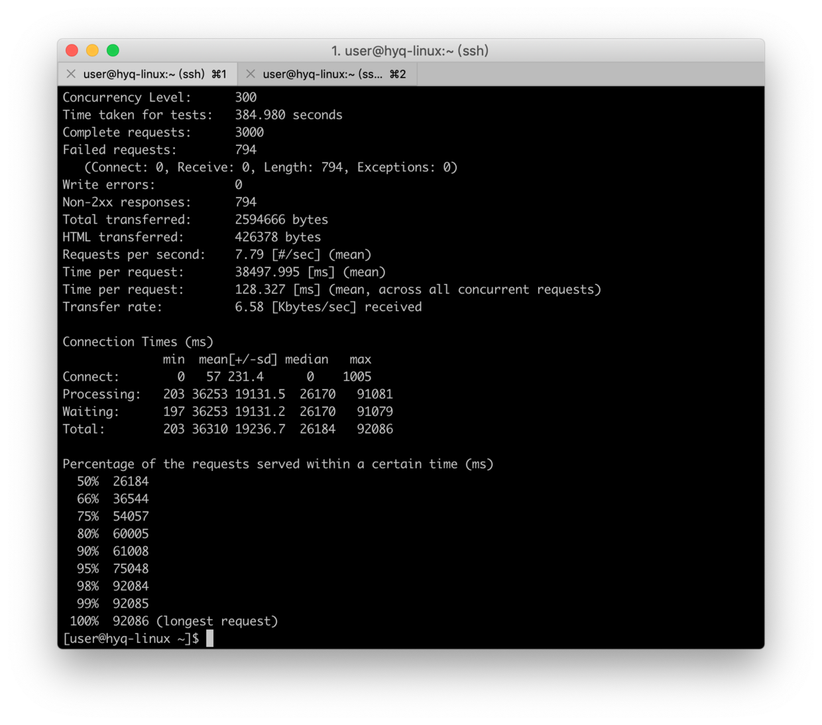Click the line starting with '(Connect: 0, Receive: 0'
This screenshot has width=822, height=725.
tap(270, 167)
